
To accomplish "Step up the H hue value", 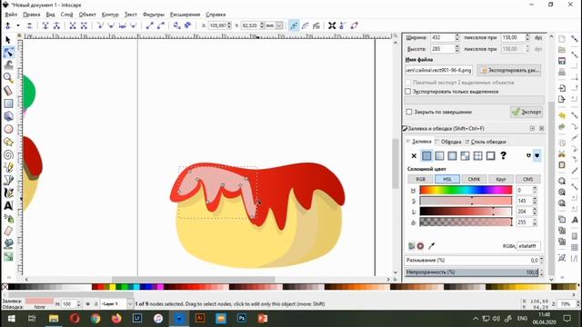I will coord(535,188).
